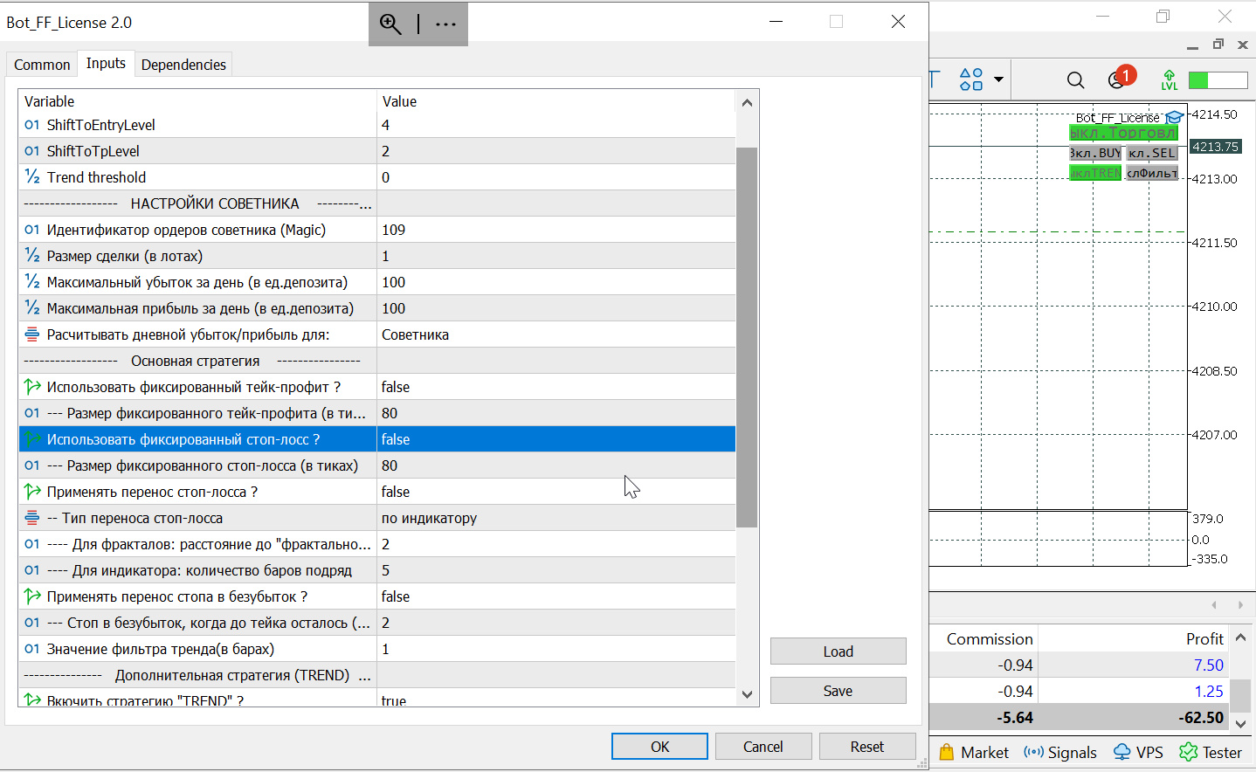Screen dimensions: 1256x772
Task: Click the graduation cap icon next to Bot_FF_License on chart
Action: point(1174,118)
